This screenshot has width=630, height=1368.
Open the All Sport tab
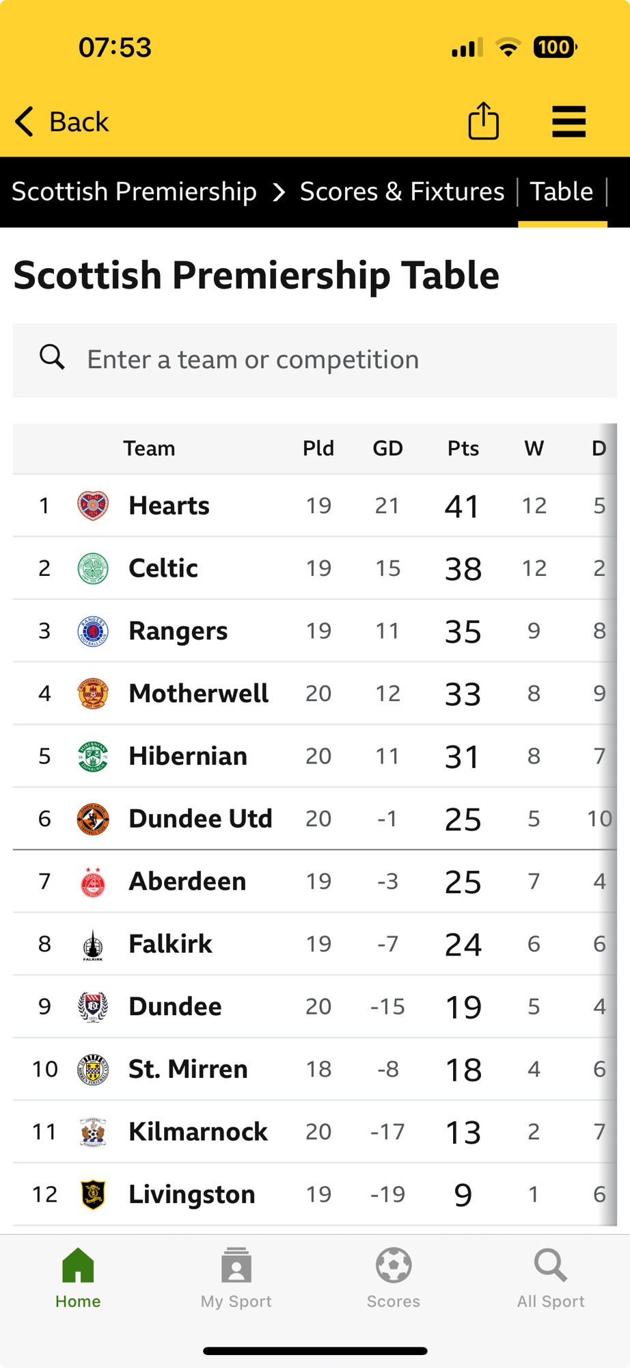coord(551,1278)
